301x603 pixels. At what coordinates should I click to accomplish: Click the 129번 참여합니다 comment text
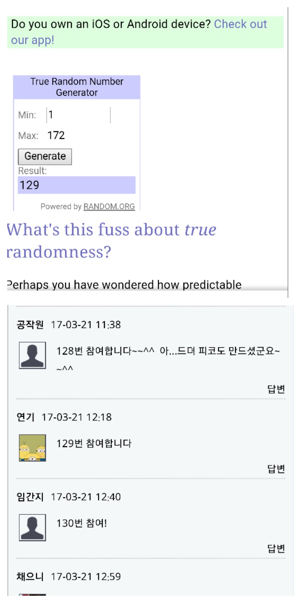(x=94, y=444)
